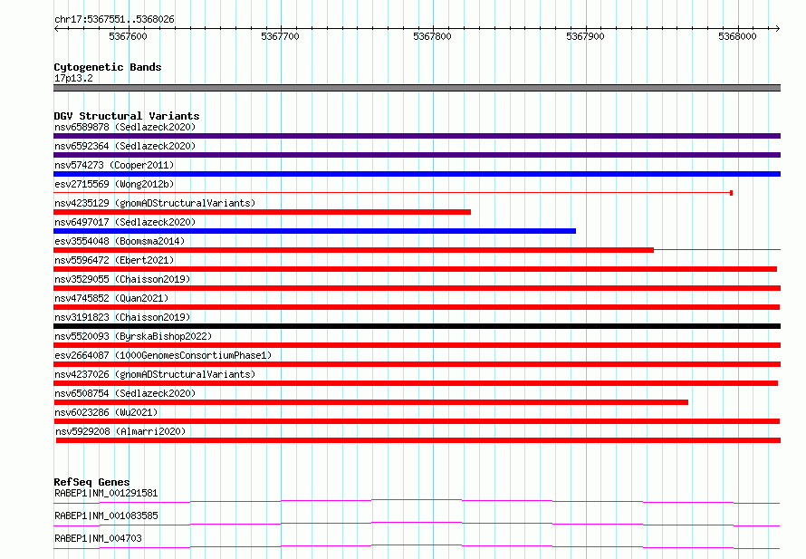
Task: Click variant label nsv5596472 (Ebert2021)
Action: click(114, 260)
